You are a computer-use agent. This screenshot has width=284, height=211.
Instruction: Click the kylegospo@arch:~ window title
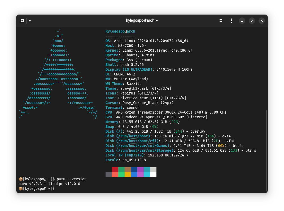tap(142, 20)
